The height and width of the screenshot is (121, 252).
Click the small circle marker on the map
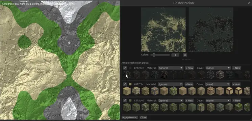click(69, 43)
